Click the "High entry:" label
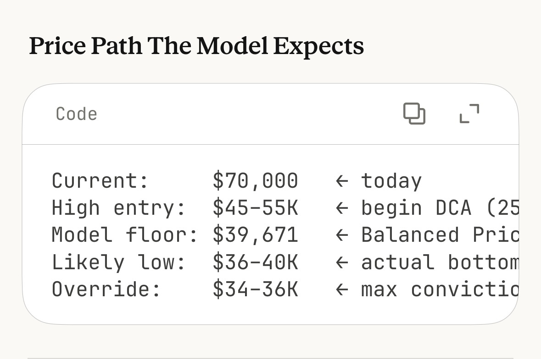The width and height of the screenshot is (541, 359). coord(118,208)
